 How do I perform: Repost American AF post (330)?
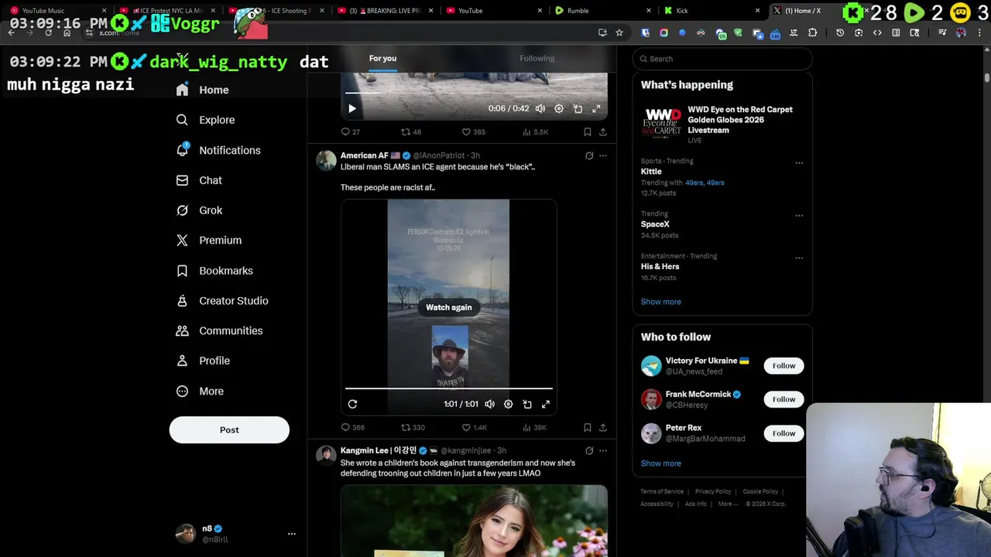(x=413, y=428)
